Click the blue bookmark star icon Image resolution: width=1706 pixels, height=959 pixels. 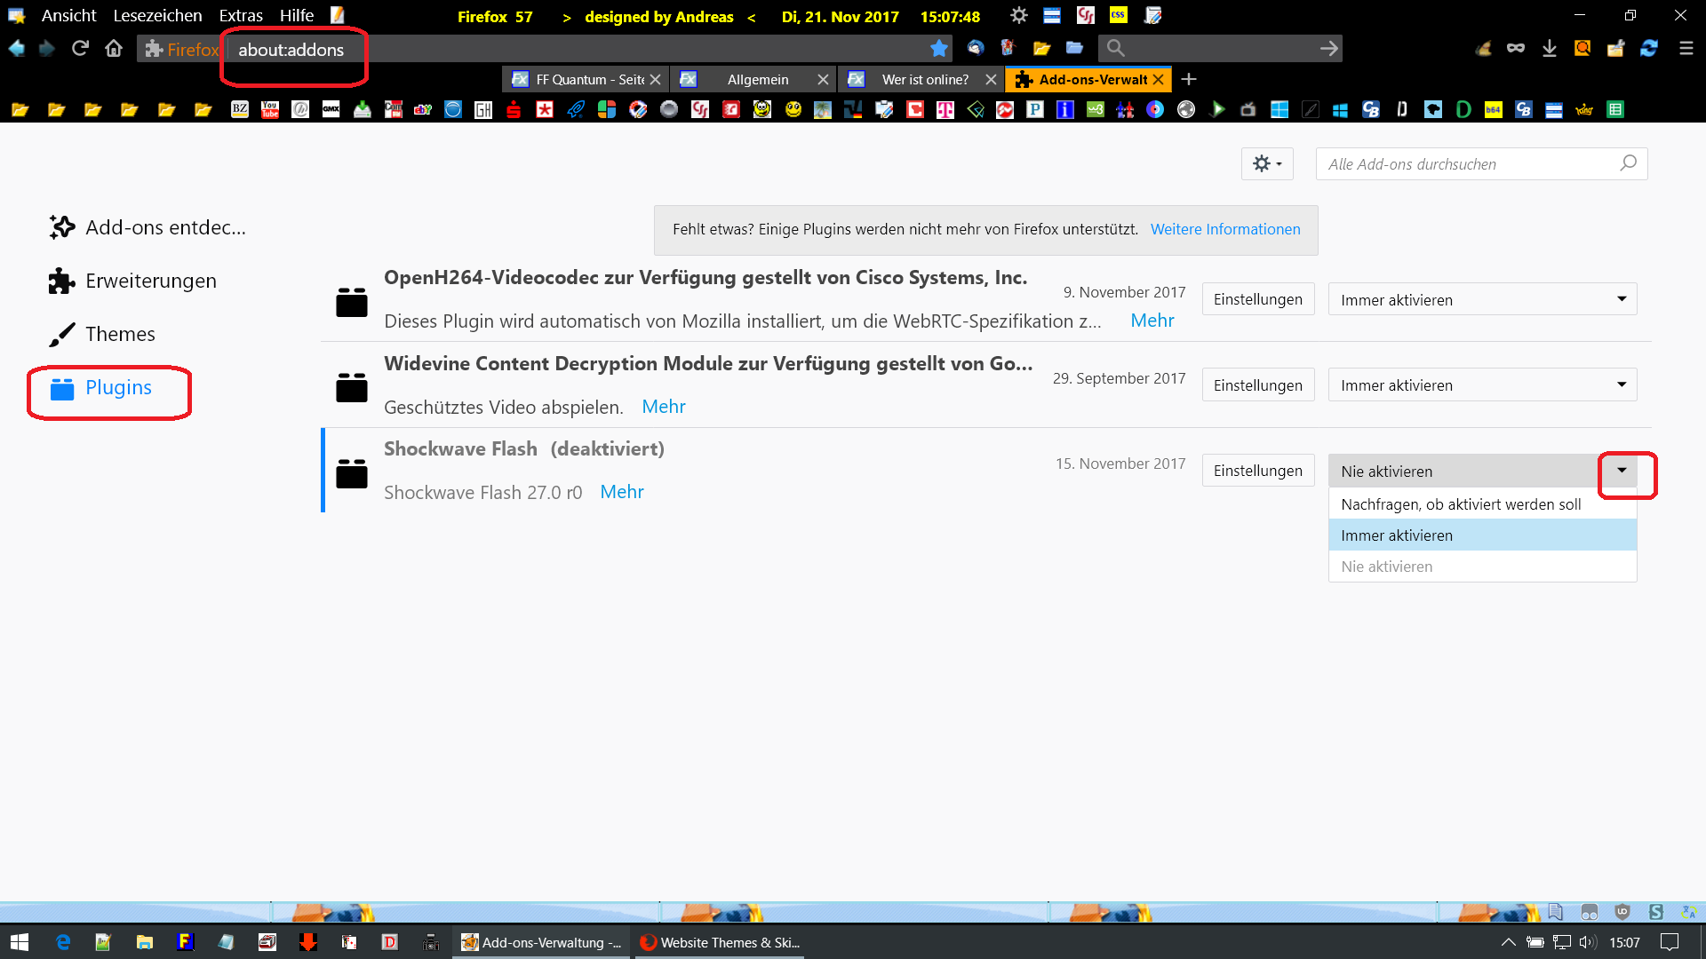pos(938,48)
